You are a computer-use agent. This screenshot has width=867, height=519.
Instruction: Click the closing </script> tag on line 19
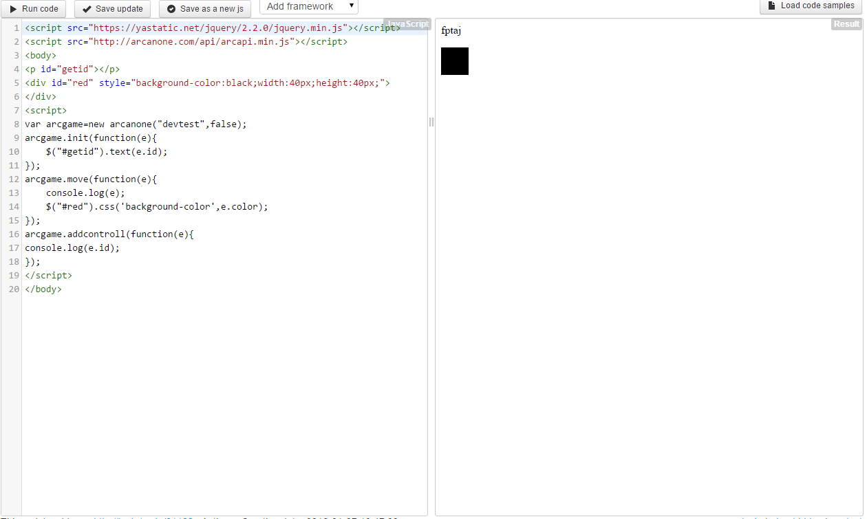48,276
